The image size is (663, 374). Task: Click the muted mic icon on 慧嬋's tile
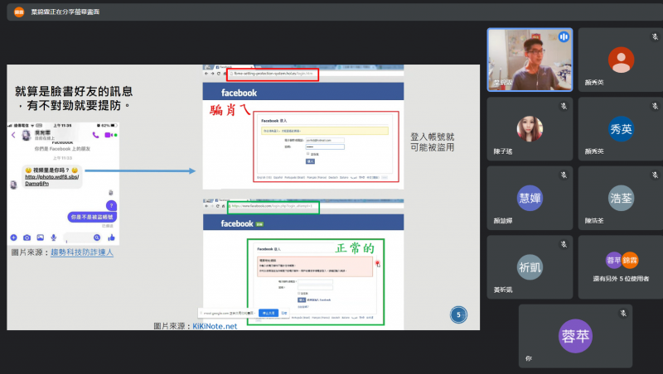coord(564,175)
